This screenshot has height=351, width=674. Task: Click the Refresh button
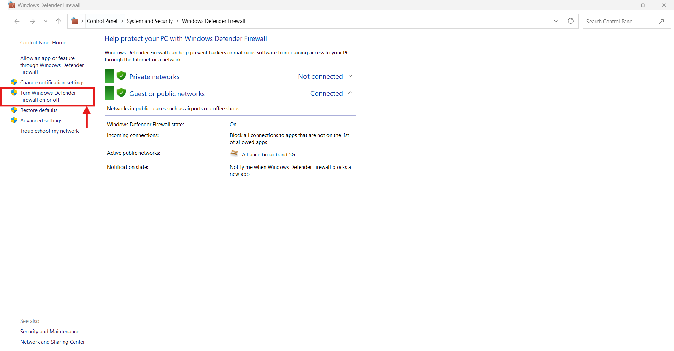tap(571, 21)
